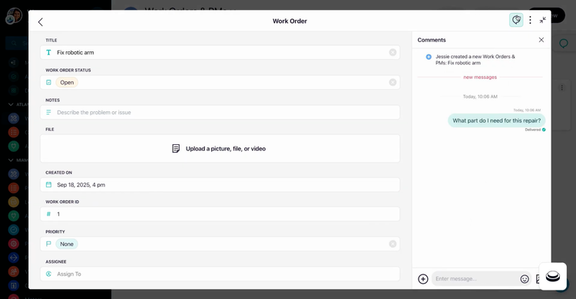The image size is (576, 299).
Task: Click the Delivered status under the message
Action: pos(533,130)
